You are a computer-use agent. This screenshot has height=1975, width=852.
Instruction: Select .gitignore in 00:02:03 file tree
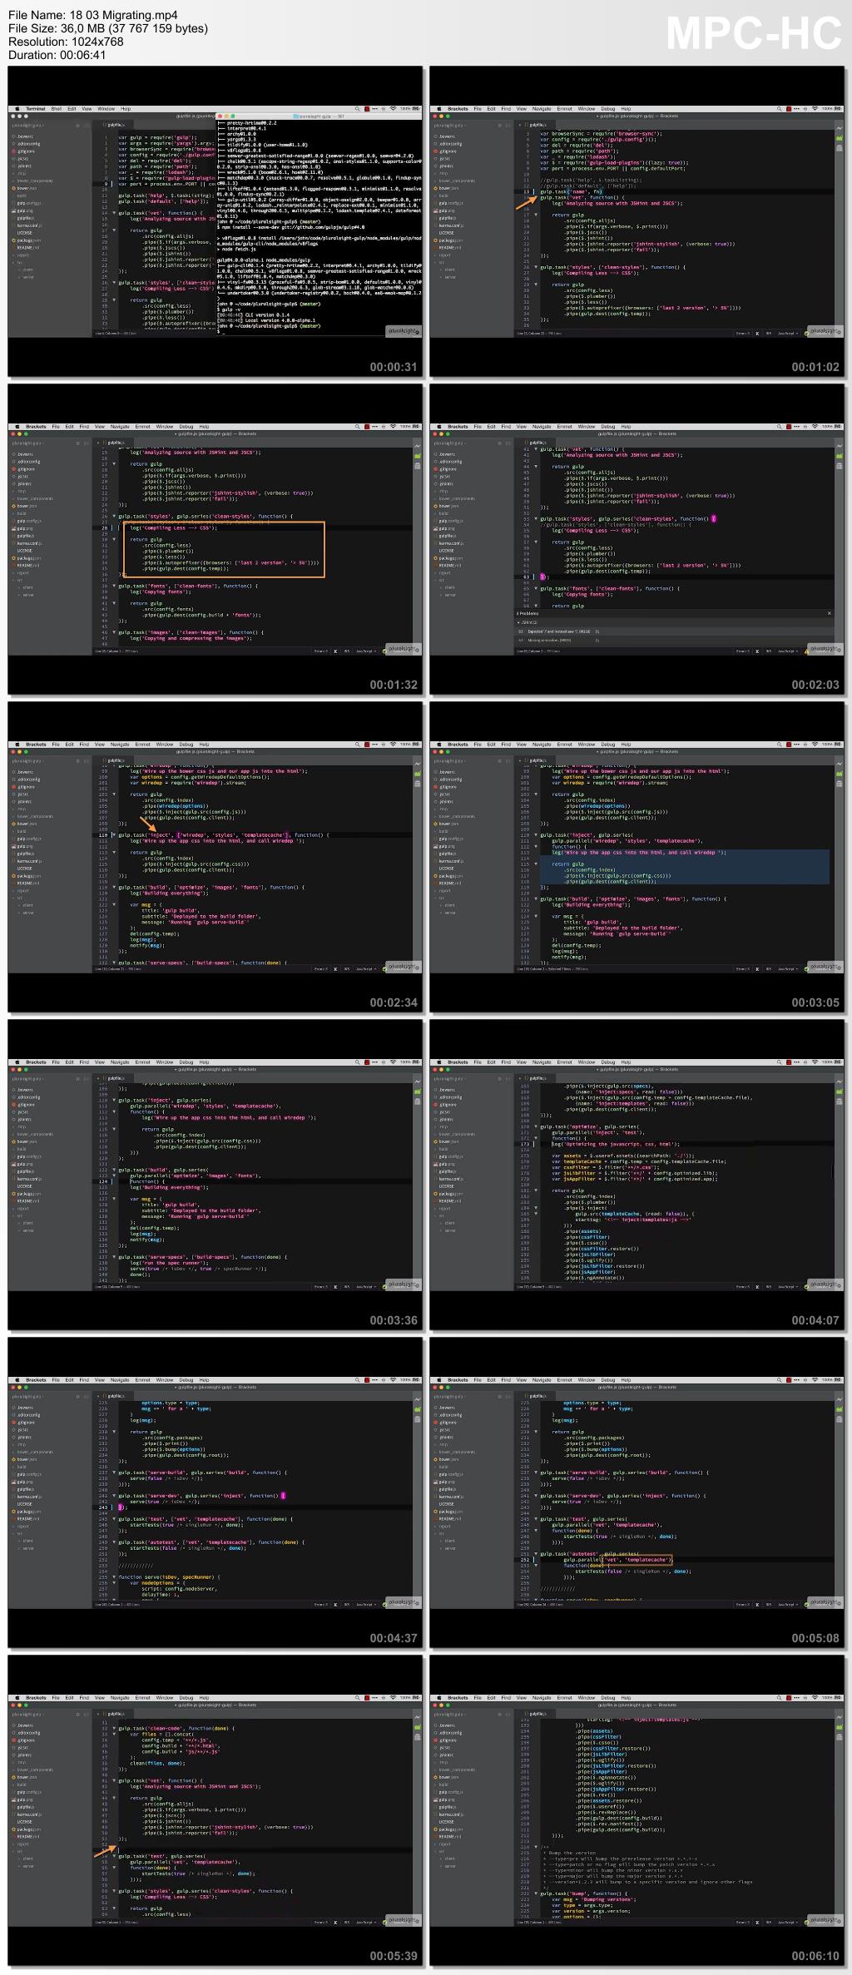(447, 469)
